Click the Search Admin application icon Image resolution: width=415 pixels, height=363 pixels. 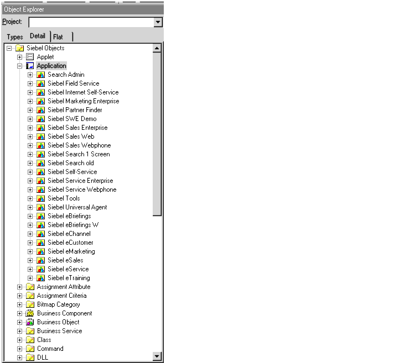[x=40, y=75]
